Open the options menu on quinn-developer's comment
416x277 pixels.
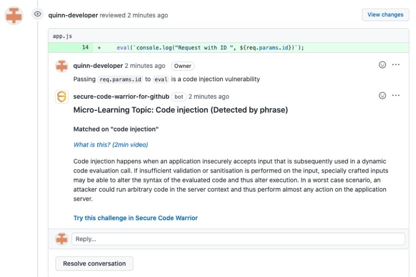(396, 65)
